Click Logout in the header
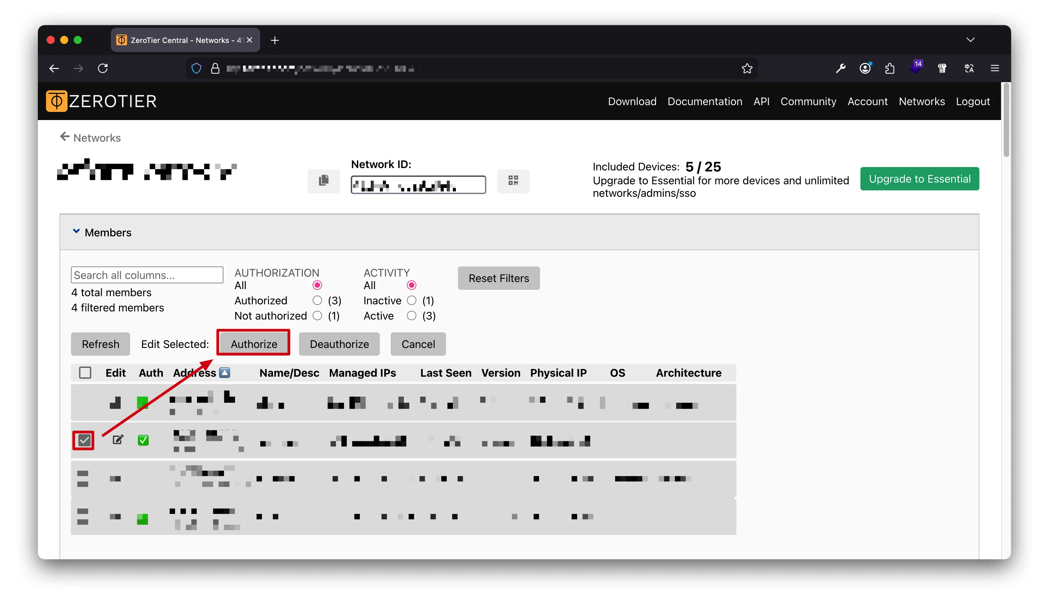 (x=973, y=101)
